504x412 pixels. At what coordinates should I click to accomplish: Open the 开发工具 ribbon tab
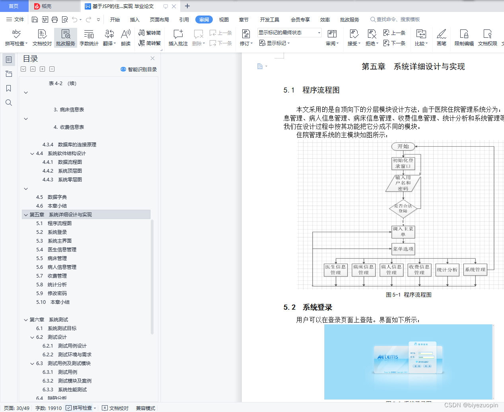point(270,19)
